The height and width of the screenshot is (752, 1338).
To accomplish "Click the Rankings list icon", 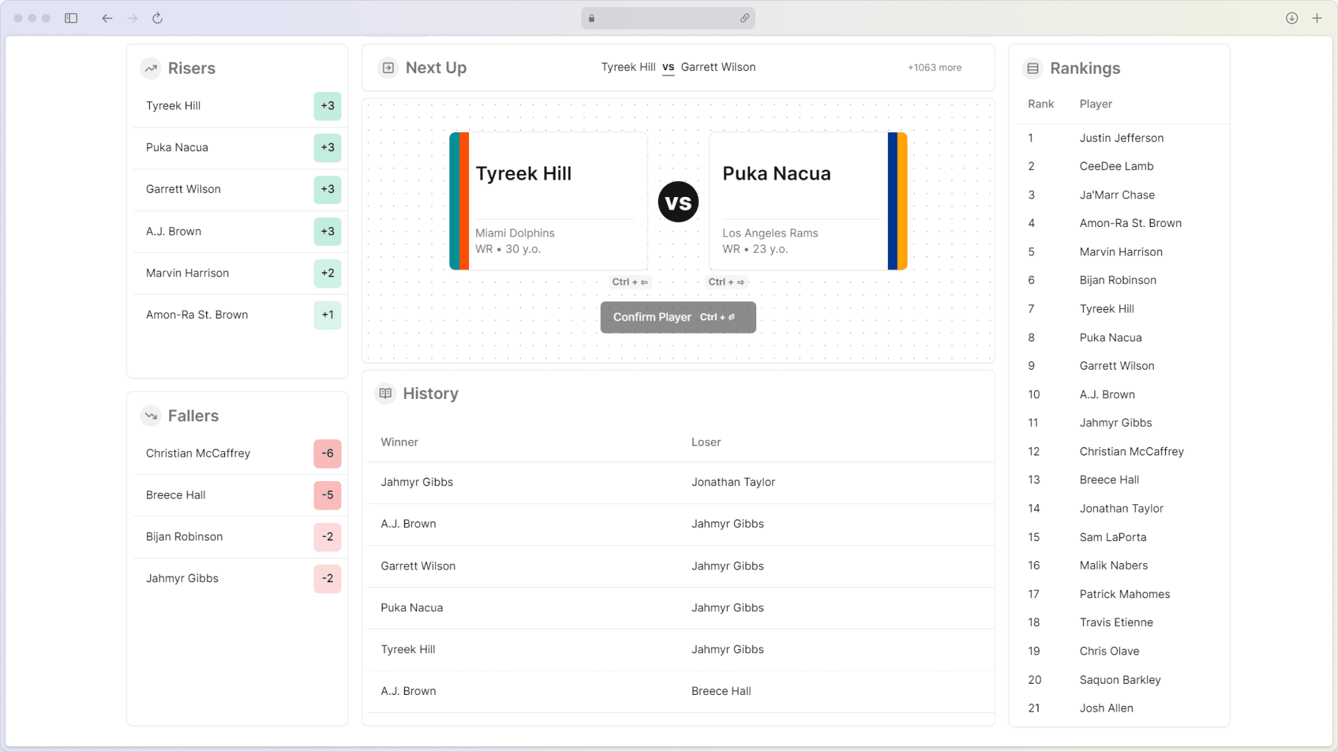I will click(x=1032, y=68).
